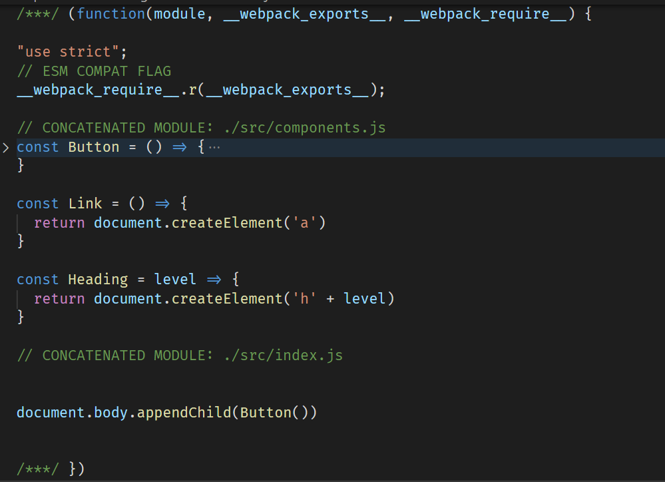Click the __webpack_require__.r call line
The image size is (665, 482).
[x=201, y=90]
